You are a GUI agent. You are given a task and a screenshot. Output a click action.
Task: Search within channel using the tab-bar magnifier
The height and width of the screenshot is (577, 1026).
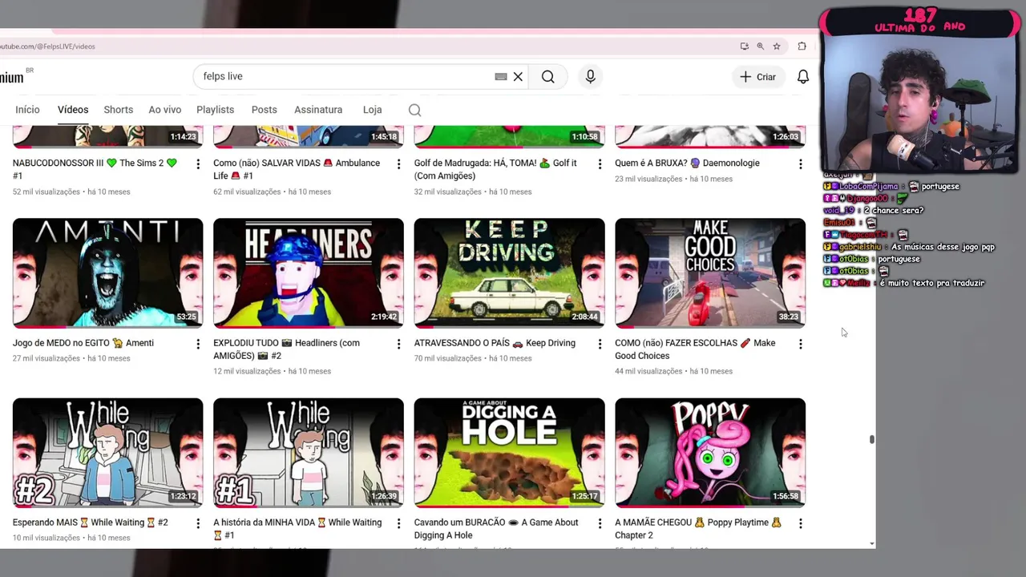click(414, 110)
